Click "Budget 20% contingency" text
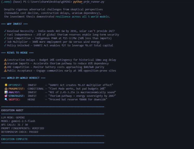Viewport: 194px width, 149px height. click(x=56, y=60)
